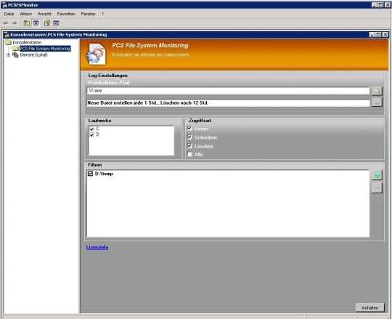This screenshot has height=319, width=392.
Task: Click the PCS File System Monitoring gear logo
Action: [97, 54]
